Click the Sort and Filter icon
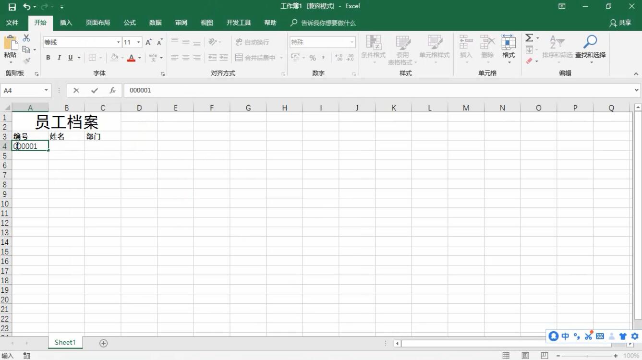The width and height of the screenshot is (642, 360). pyautogui.click(x=557, y=42)
